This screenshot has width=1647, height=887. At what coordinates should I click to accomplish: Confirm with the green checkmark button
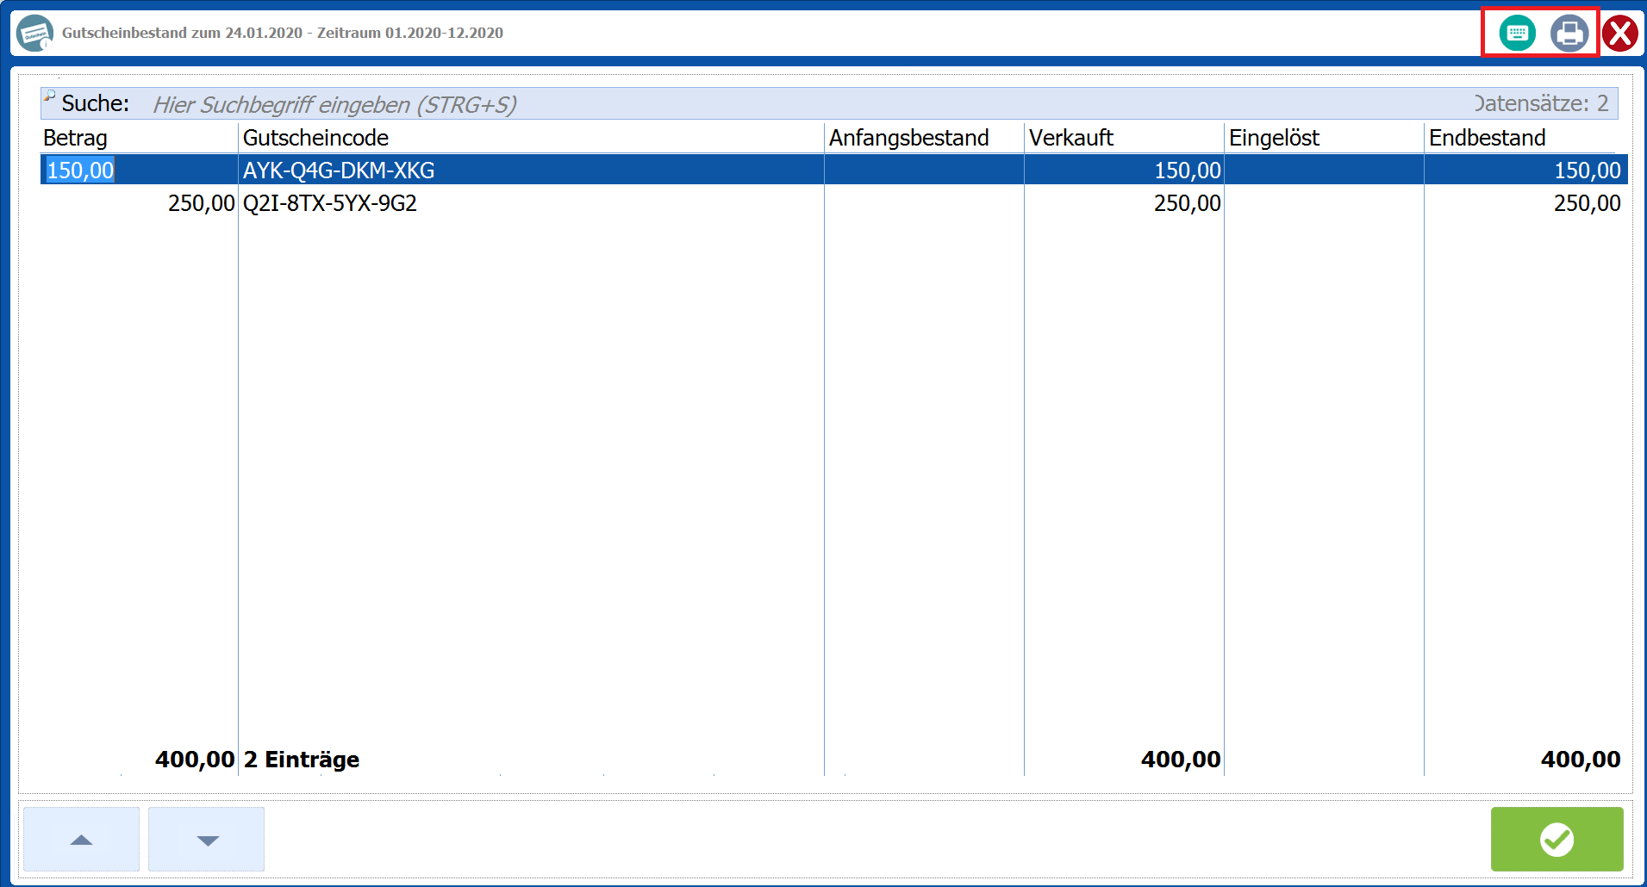click(x=1557, y=839)
